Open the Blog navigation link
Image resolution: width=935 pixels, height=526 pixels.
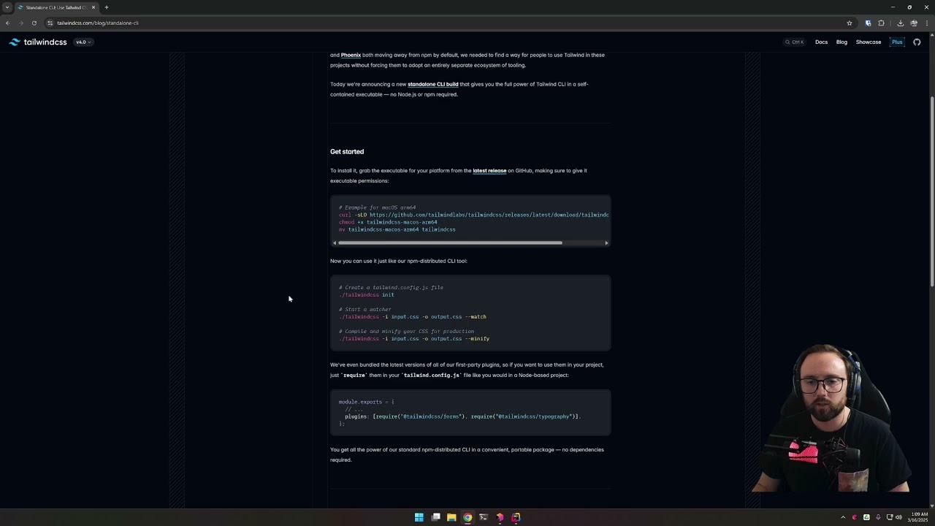pos(841,42)
